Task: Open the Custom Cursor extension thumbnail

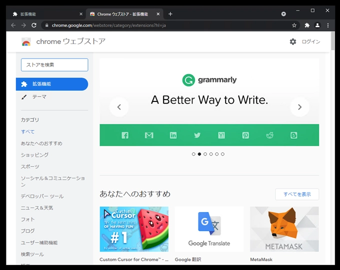Action: click(x=134, y=229)
